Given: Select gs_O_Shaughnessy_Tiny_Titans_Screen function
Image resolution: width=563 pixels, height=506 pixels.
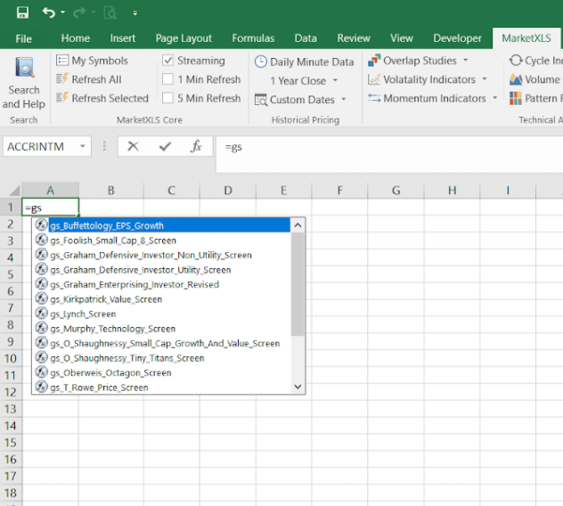Looking at the screenshot, I should pos(161,358).
